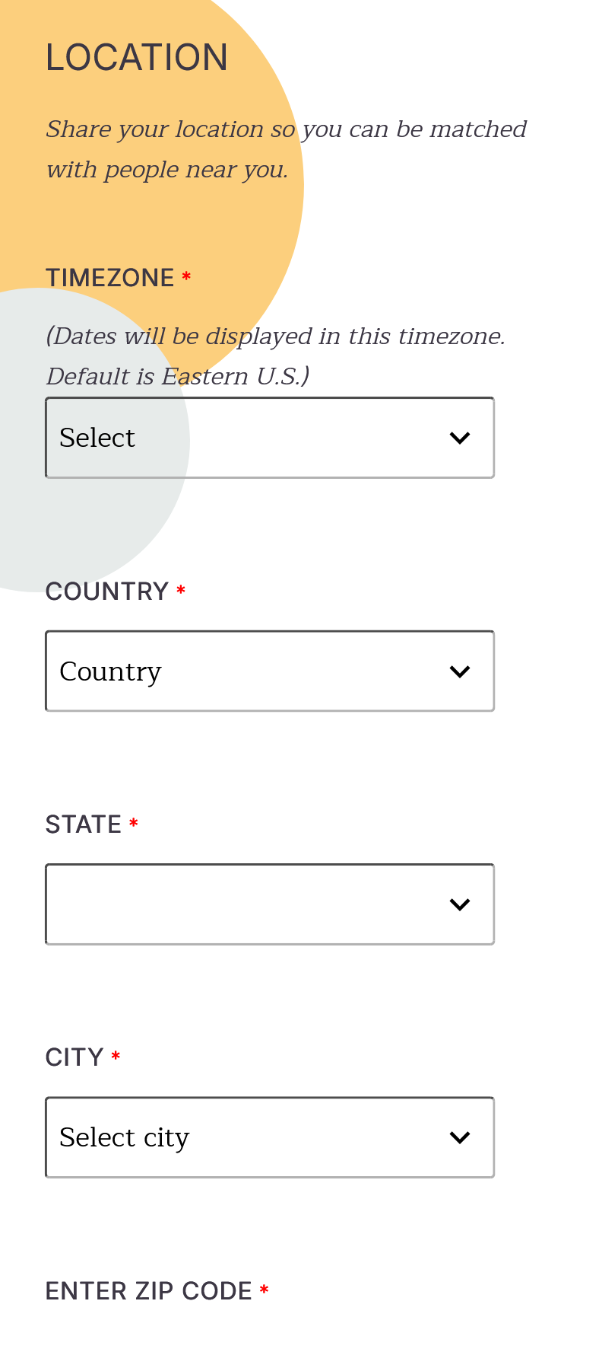Click the chevron in Country field
Screen dimensions: 602x1352
click(460, 671)
